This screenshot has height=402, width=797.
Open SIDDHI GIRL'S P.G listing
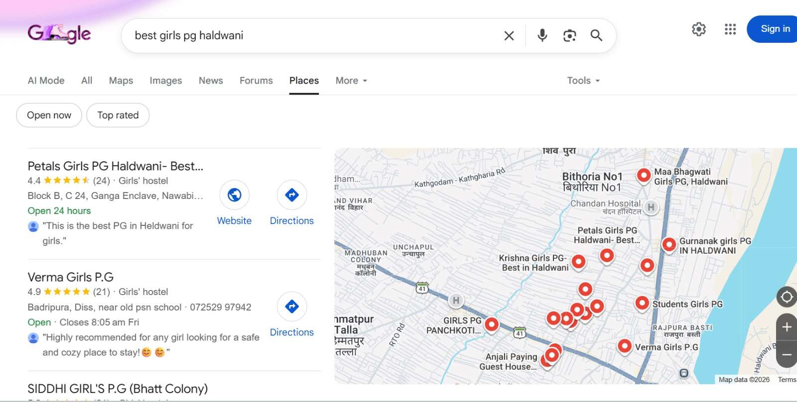point(118,389)
